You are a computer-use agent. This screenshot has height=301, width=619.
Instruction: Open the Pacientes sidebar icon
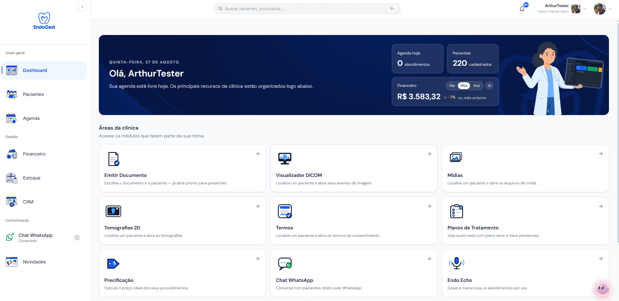(12, 94)
